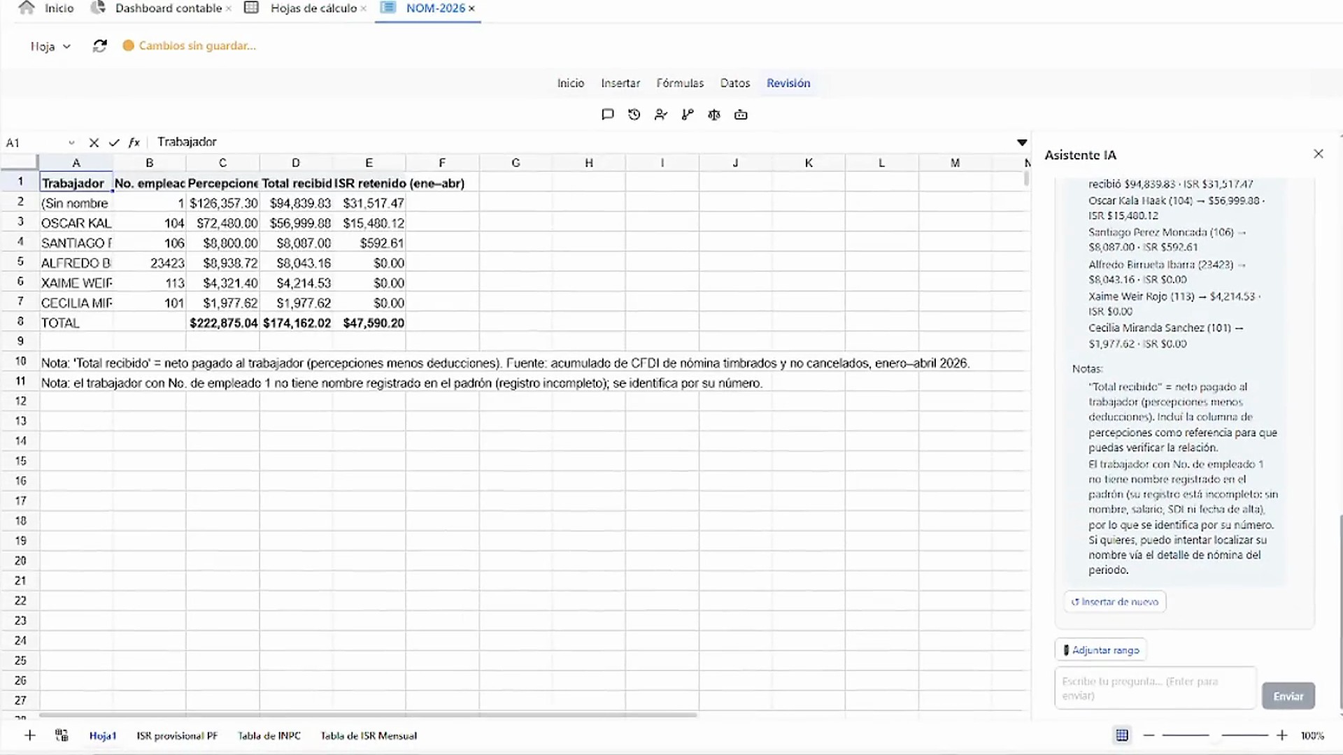Screen dimensions: 1343x755
Task: Click the Inicio home icon
Action: [x=27, y=8]
